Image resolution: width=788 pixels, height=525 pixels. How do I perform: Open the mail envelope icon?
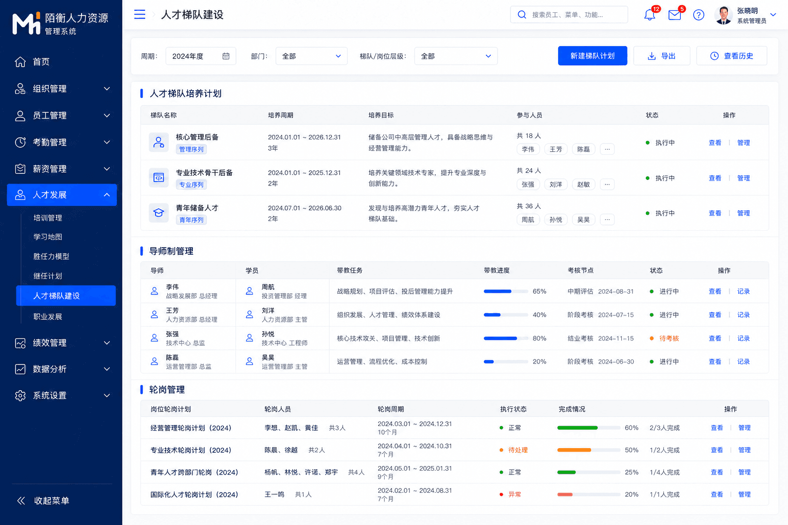(x=675, y=15)
